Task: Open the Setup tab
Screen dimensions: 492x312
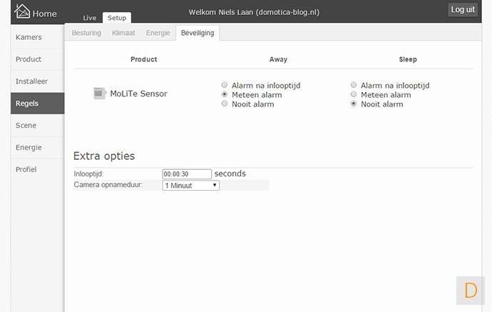Action: tap(117, 18)
